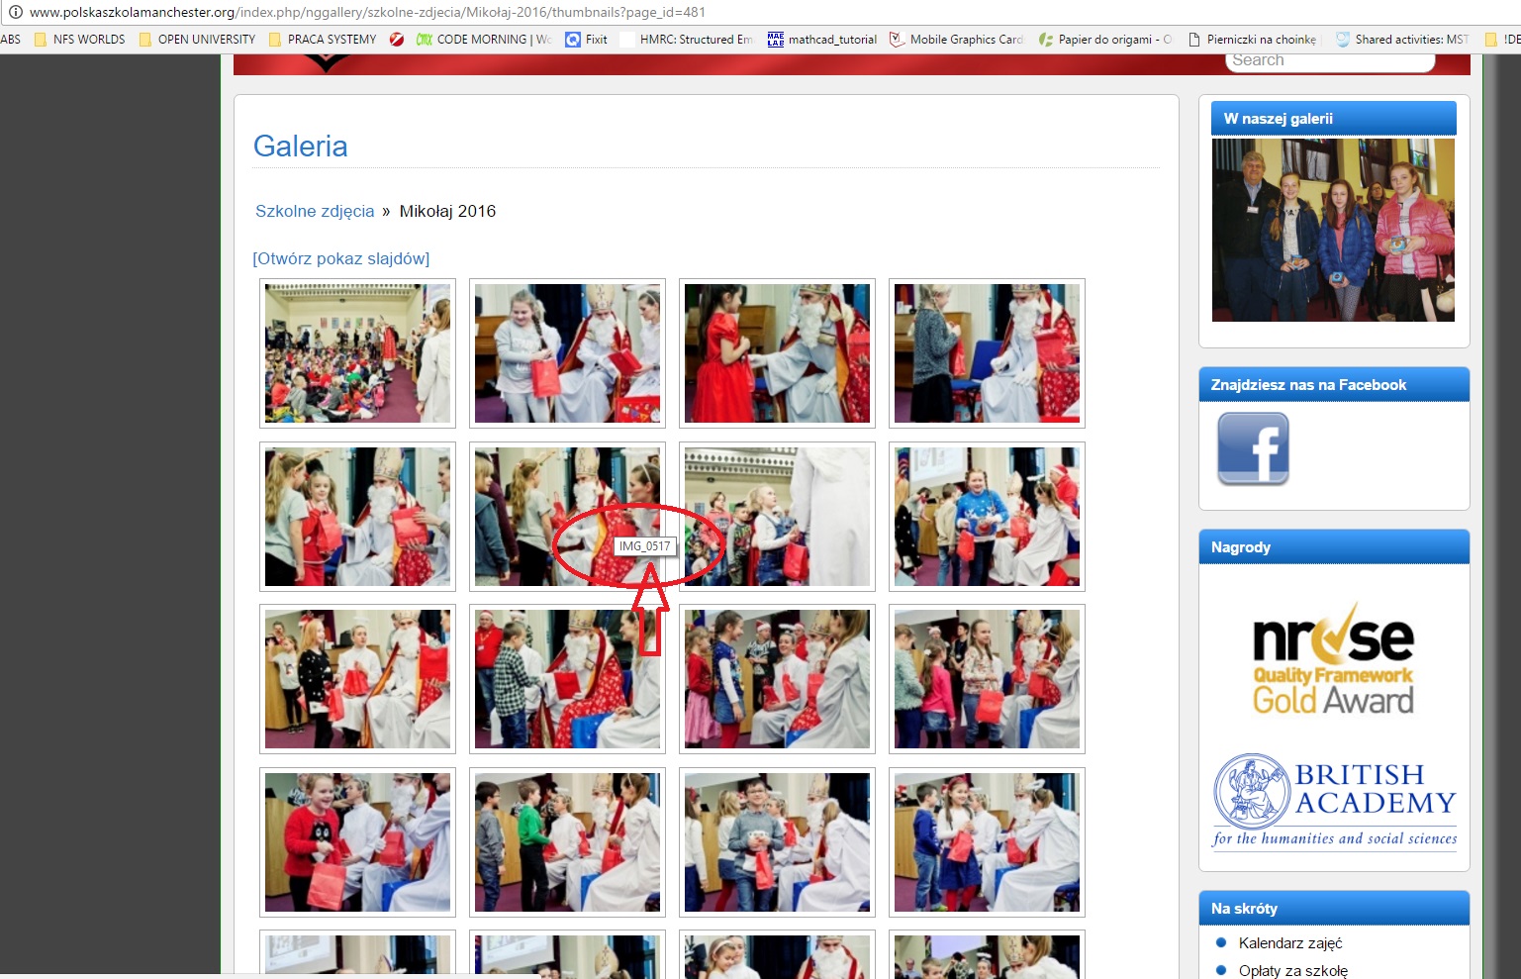The height and width of the screenshot is (979, 1521).
Task: Open thumbnail of girl in black patterned sweater
Action: click(x=357, y=679)
